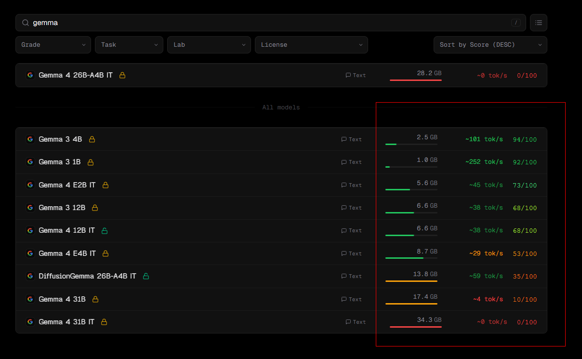Click the 35/100 score value
The width and height of the screenshot is (582, 359).
[525, 276]
